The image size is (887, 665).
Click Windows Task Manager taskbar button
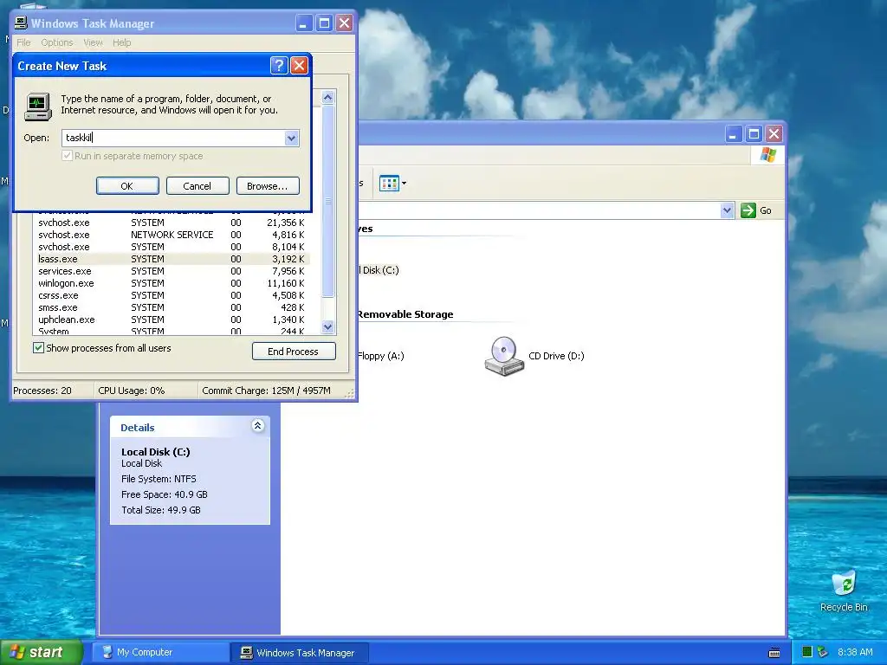coord(300,653)
